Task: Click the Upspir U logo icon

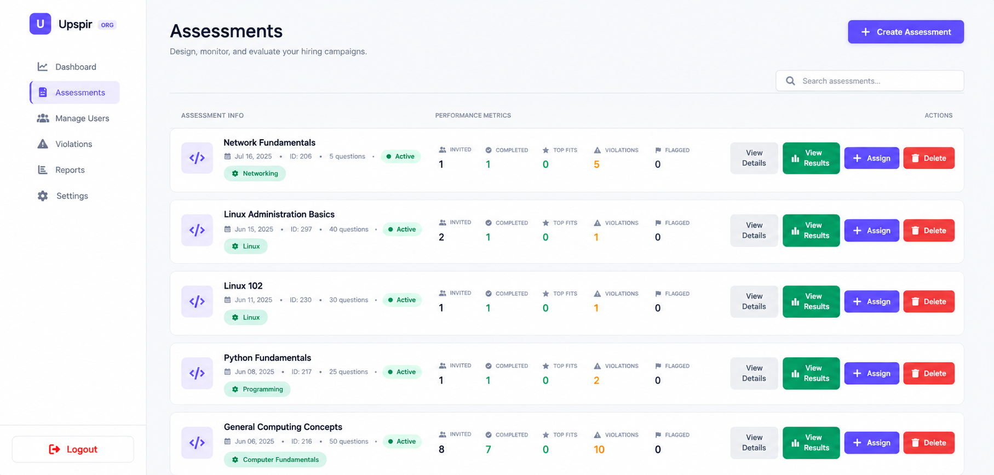Action: [x=40, y=24]
